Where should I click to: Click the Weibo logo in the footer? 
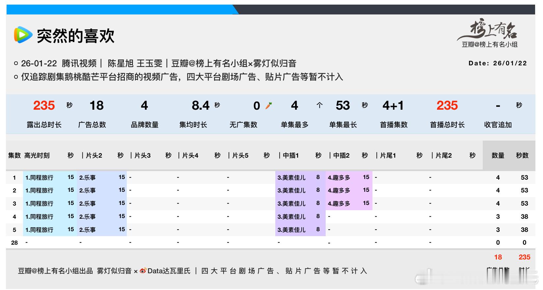[143, 271]
